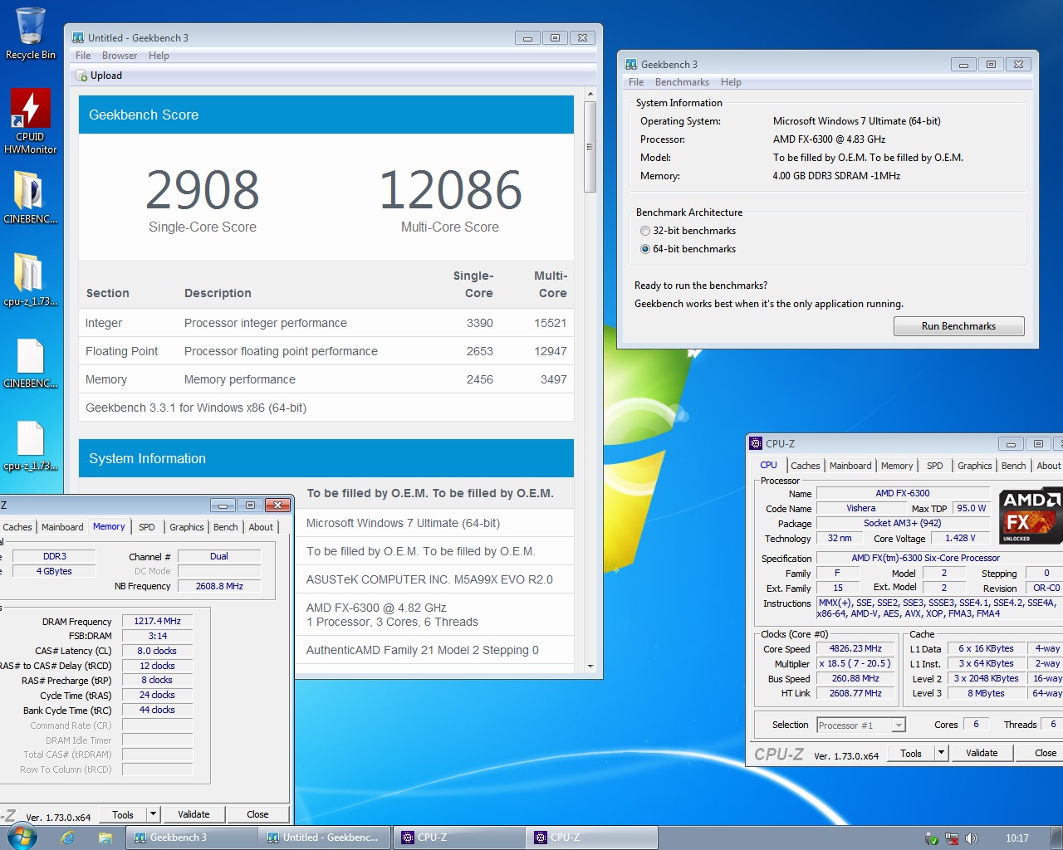Screen dimensions: 1063x850
Task: Click the Untitled - Geekbench 3 title icon
Action: (78, 37)
